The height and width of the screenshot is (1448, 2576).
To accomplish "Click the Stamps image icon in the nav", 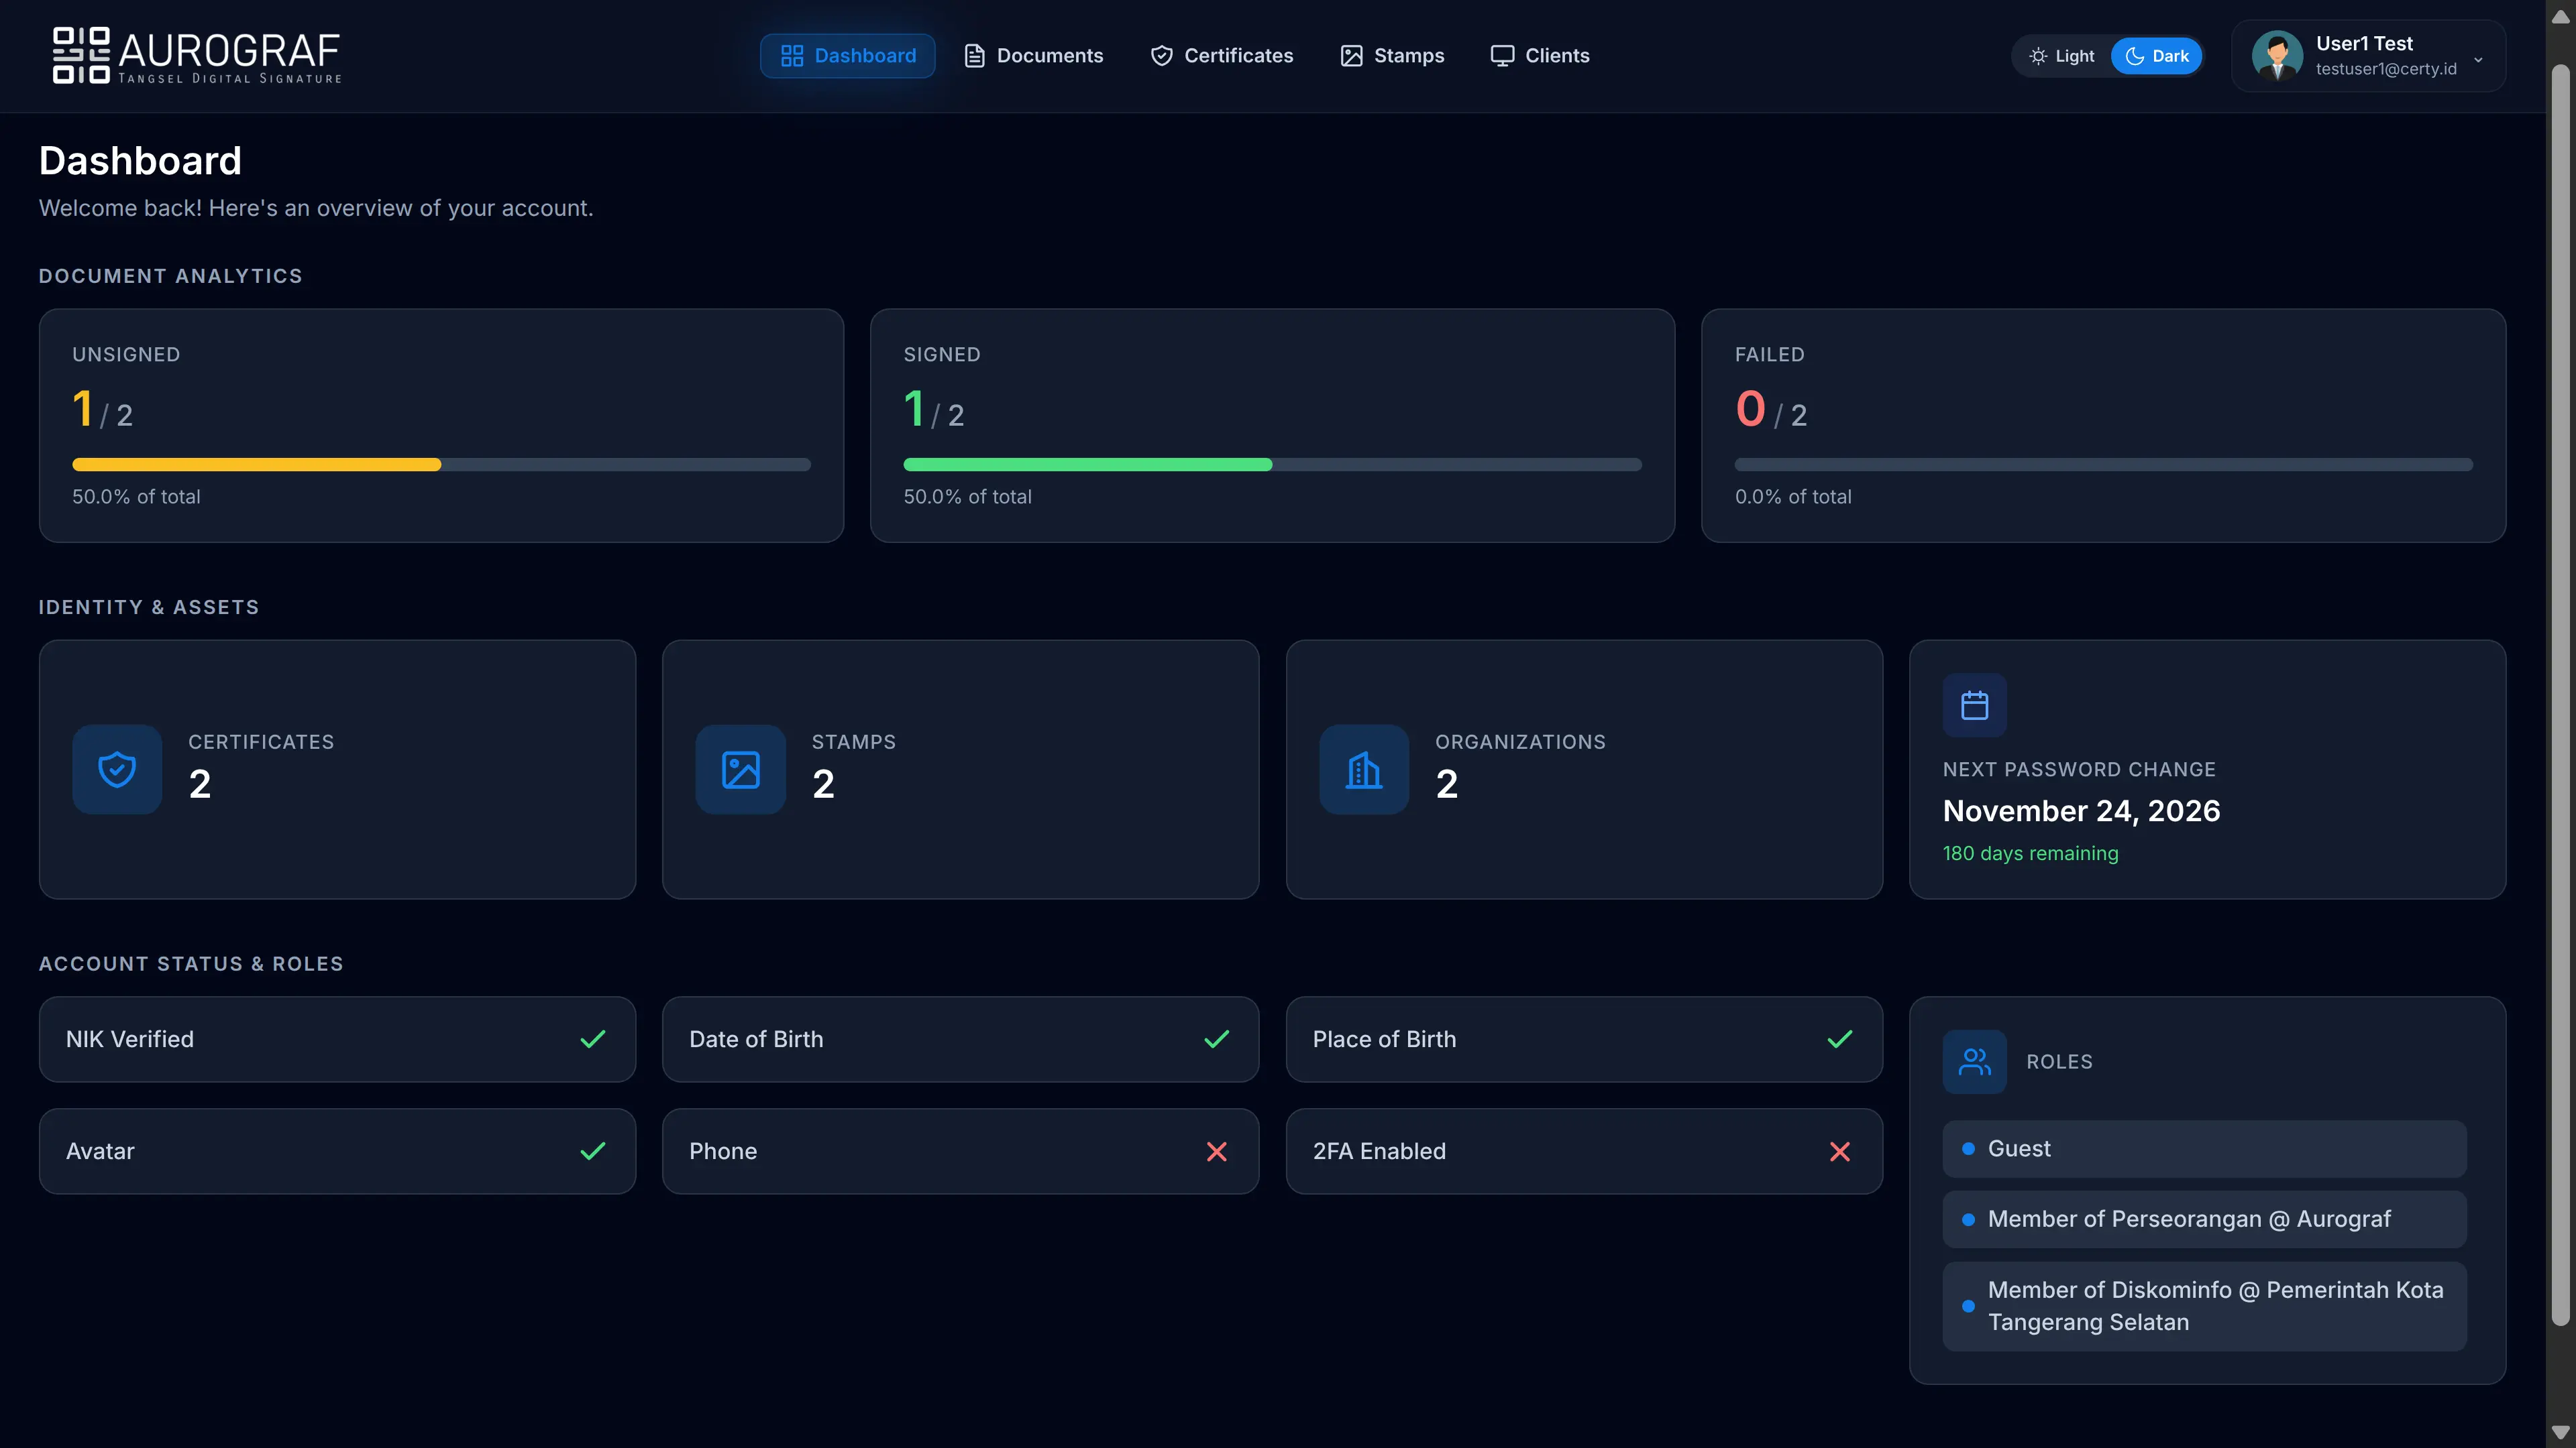I will [1351, 56].
